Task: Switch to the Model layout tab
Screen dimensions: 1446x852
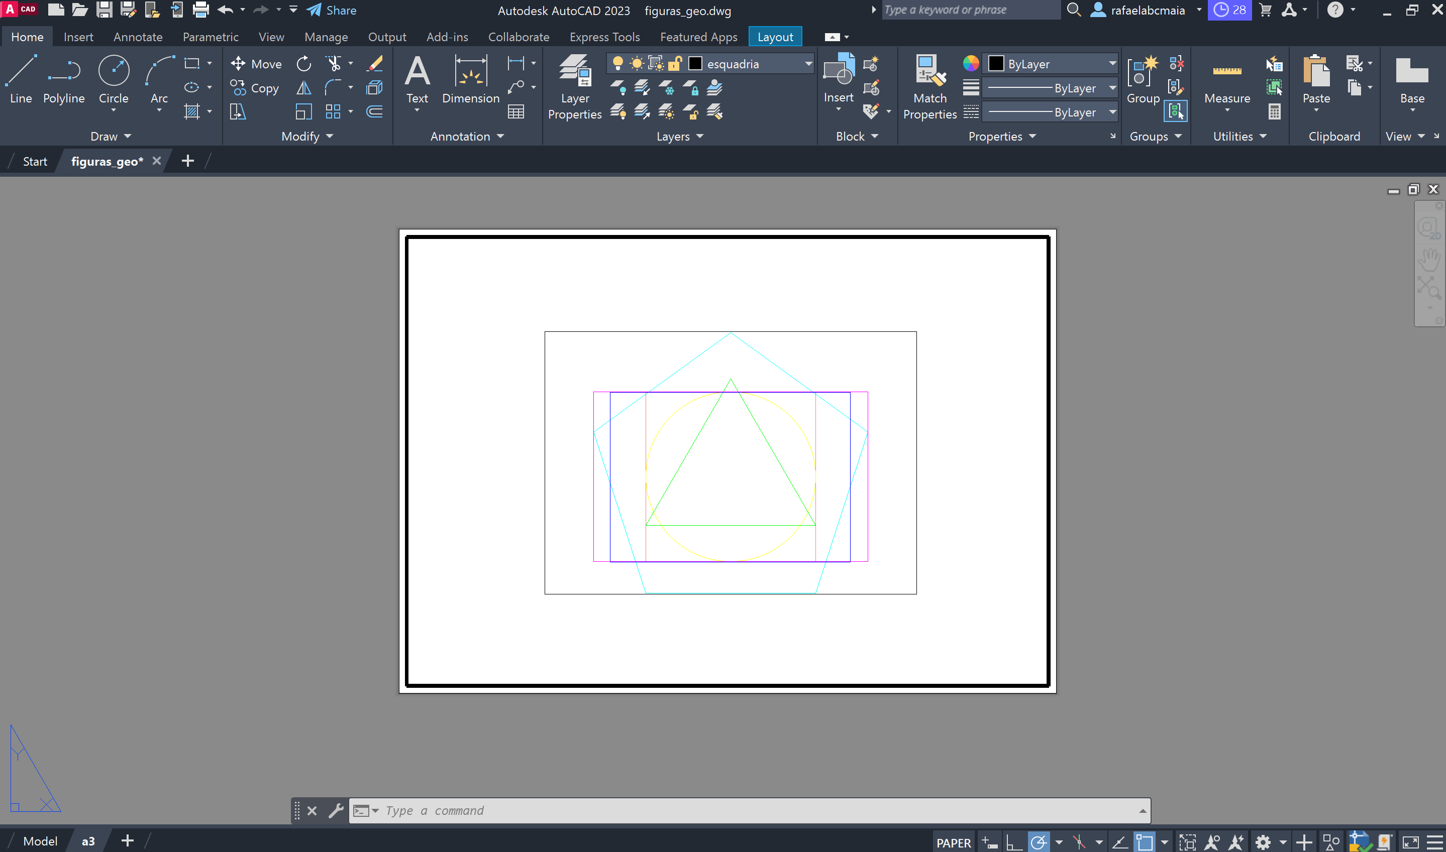Action: click(40, 841)
